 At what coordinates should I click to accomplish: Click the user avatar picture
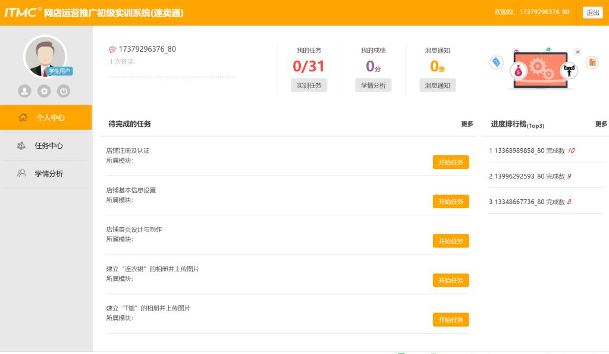[45, 58]
